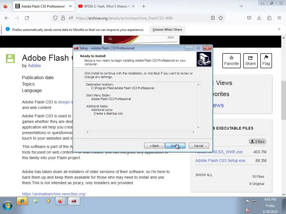Viewport: 286px width, 214px height.
Task: Flag this item with Flag button
Action: 266,60
